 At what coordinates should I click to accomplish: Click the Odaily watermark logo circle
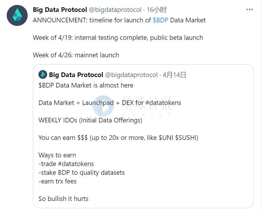[103, 106]
